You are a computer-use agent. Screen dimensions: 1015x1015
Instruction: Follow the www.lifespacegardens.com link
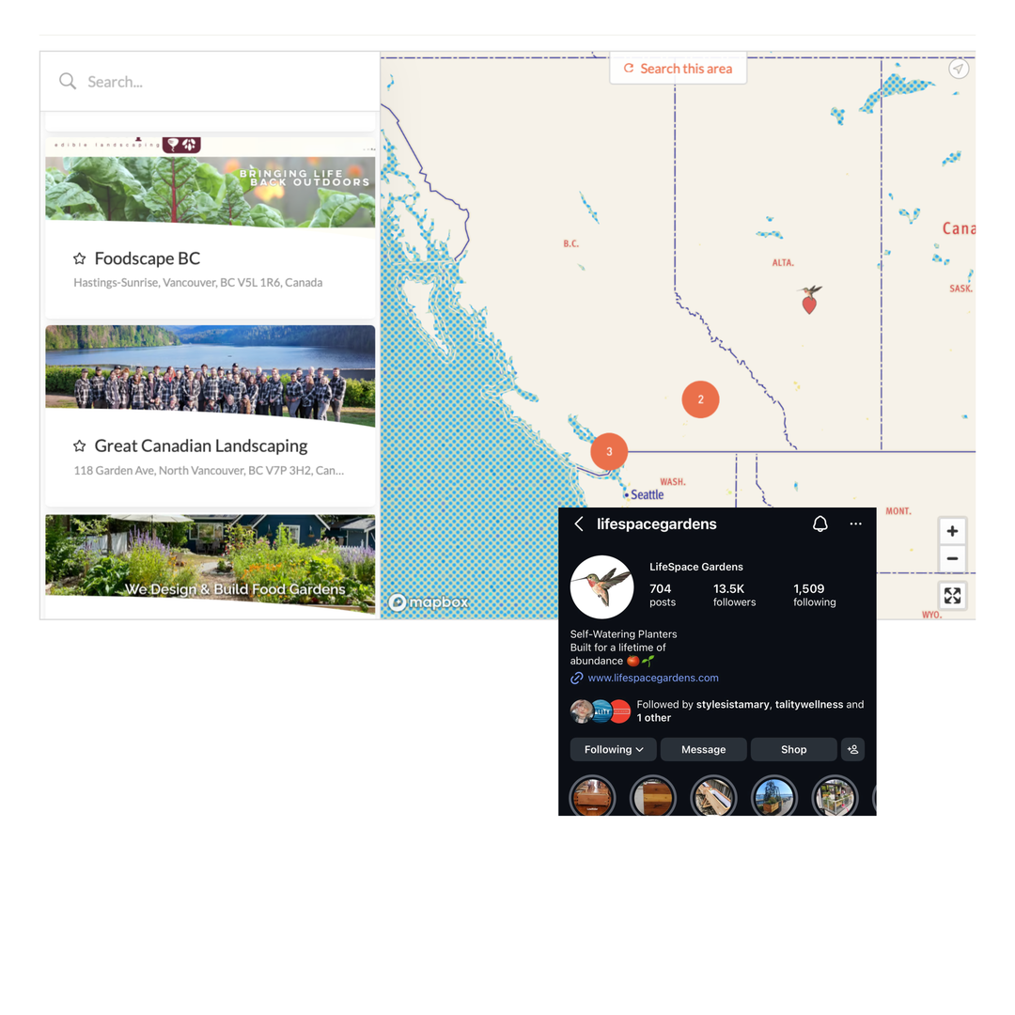tap(653, 678)
